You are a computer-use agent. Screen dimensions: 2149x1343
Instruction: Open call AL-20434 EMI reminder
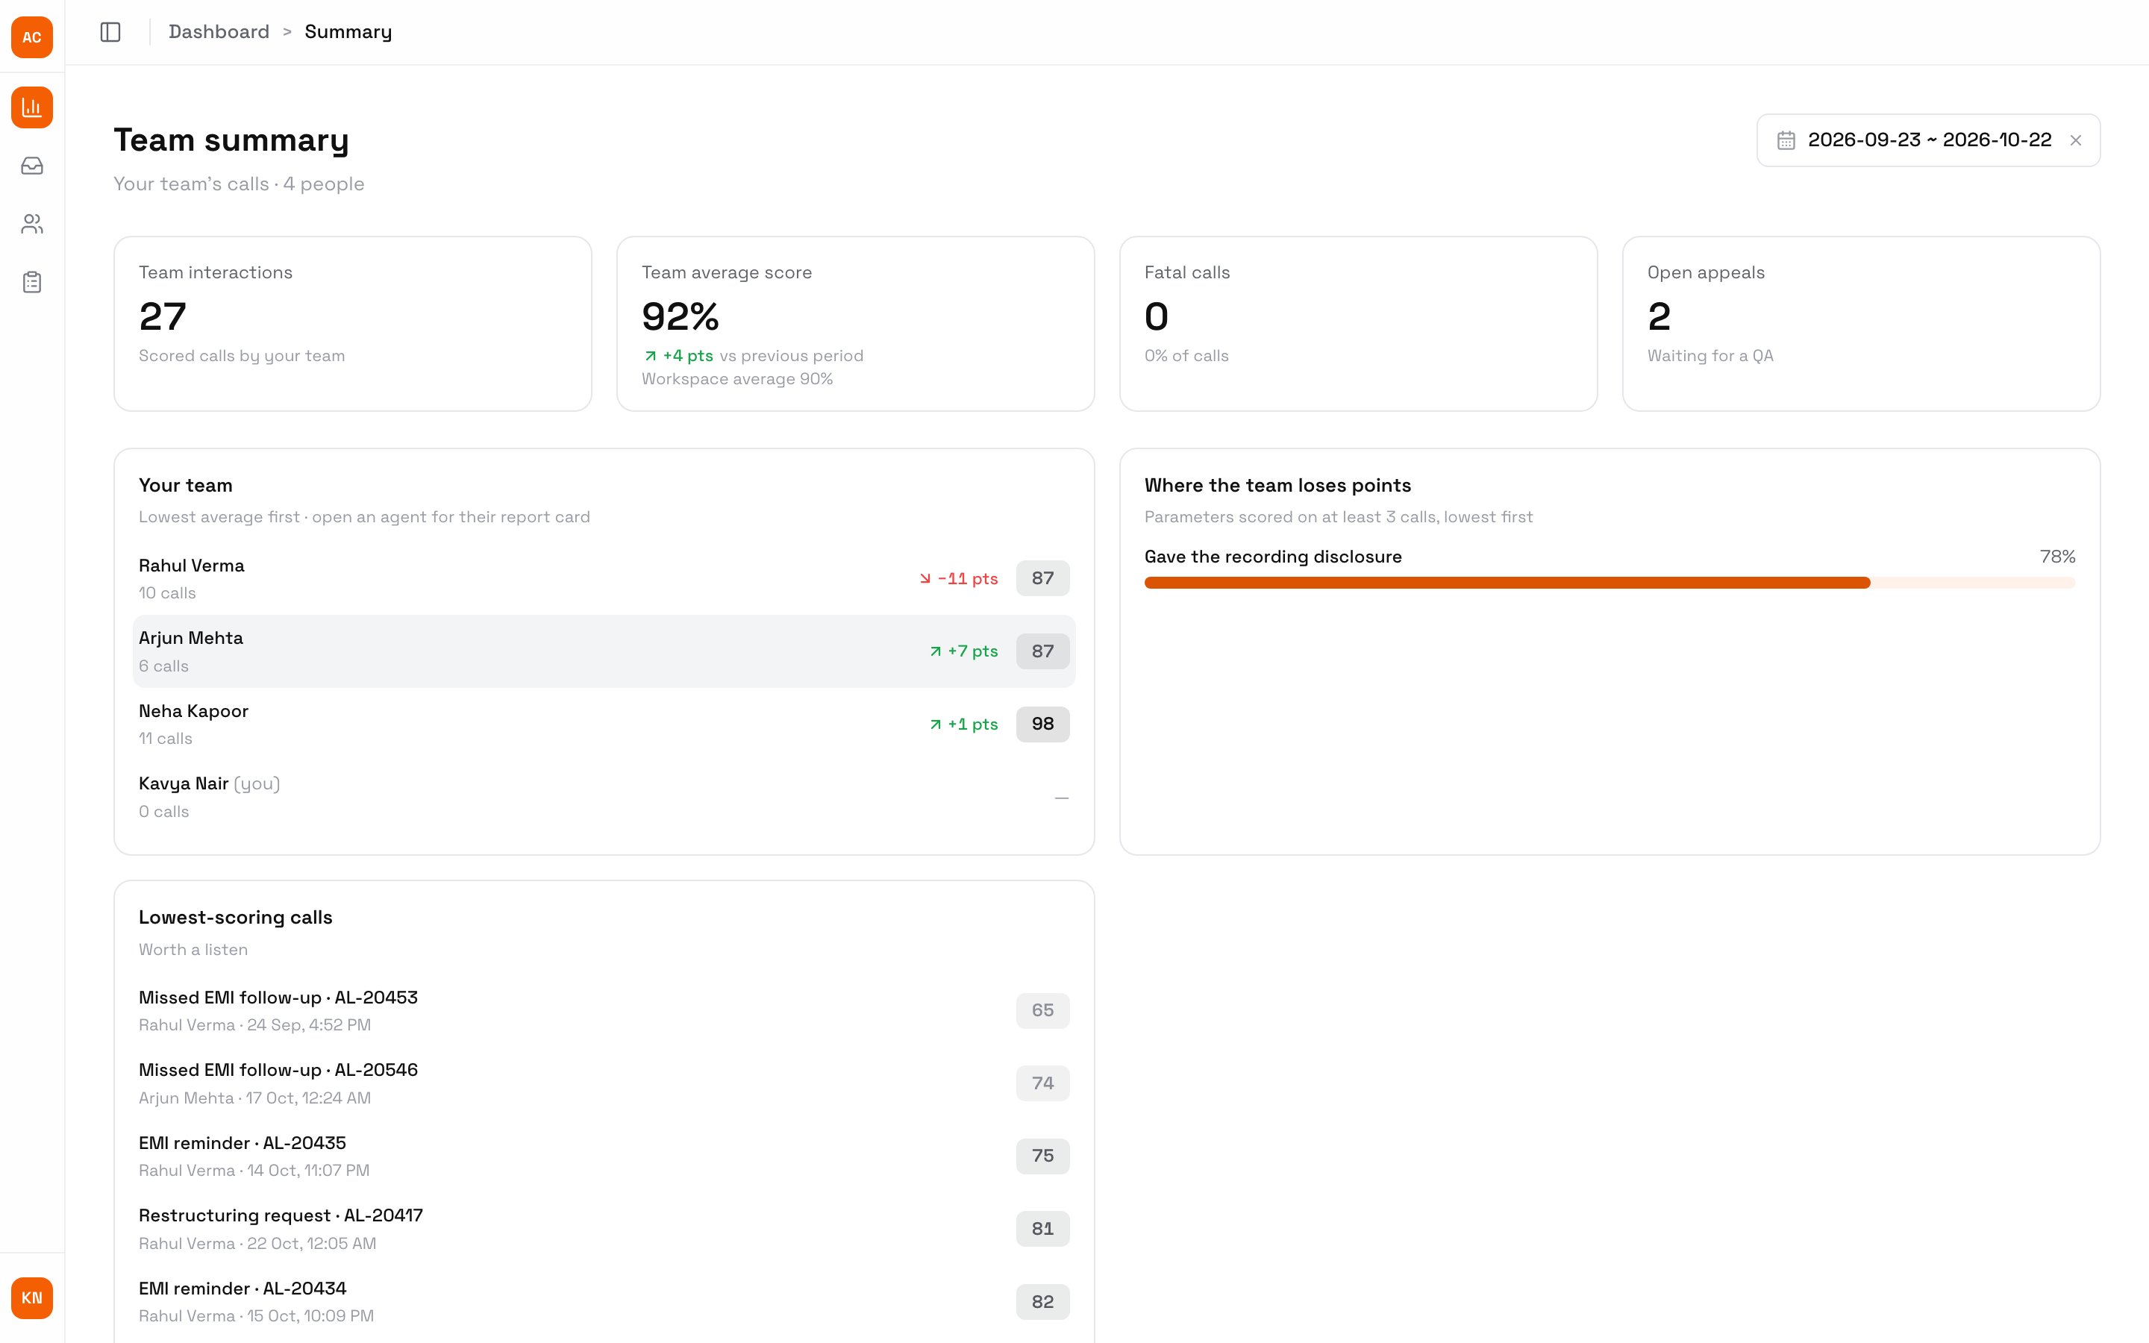[604, 1301]
